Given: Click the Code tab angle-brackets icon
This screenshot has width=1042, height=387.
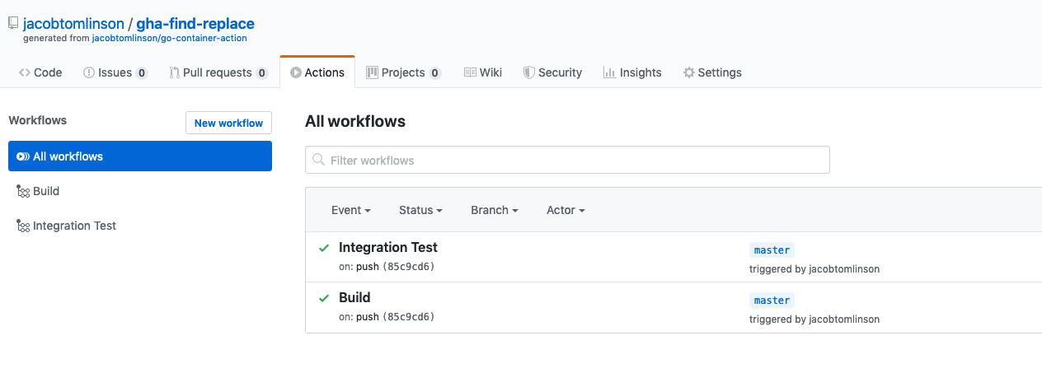Looking at the screenshot, I should click(25, 72).
